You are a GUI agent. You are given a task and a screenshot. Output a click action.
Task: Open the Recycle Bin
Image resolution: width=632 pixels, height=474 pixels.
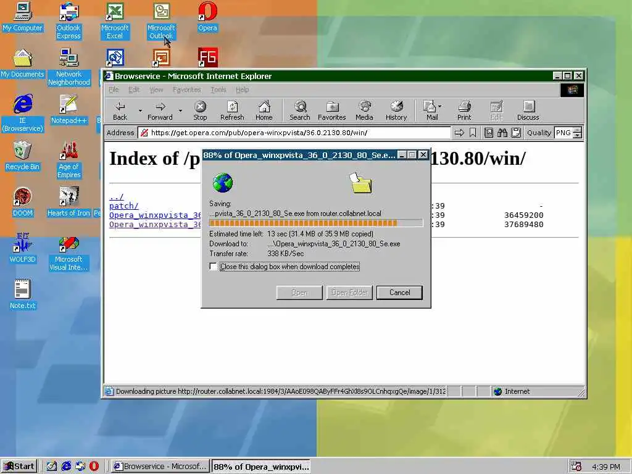22,156
